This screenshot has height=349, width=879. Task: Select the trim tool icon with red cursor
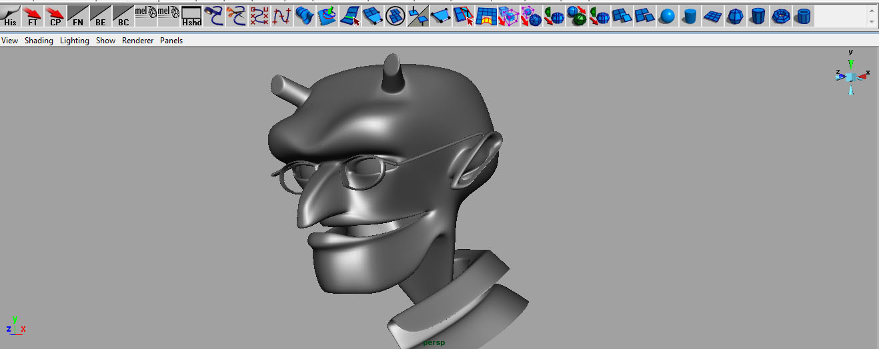[464, 15]
